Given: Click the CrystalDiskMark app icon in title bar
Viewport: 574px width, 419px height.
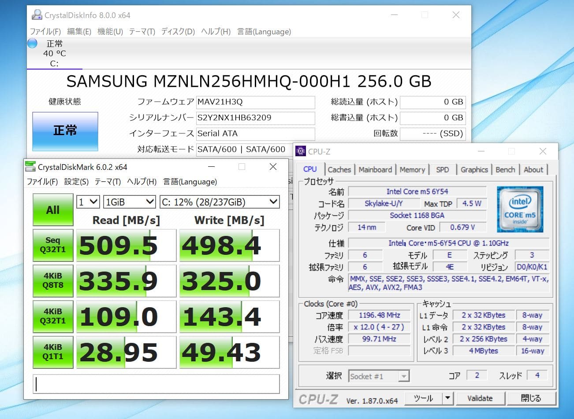Looking at the screenshot, I should [x=30, y=167].
